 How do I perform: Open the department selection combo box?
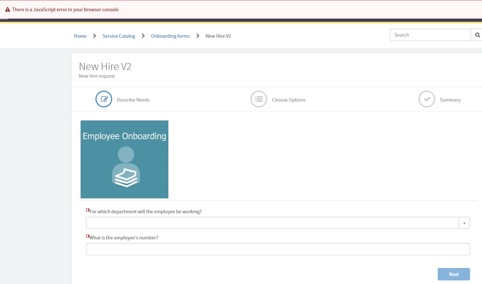pos(278,223)
